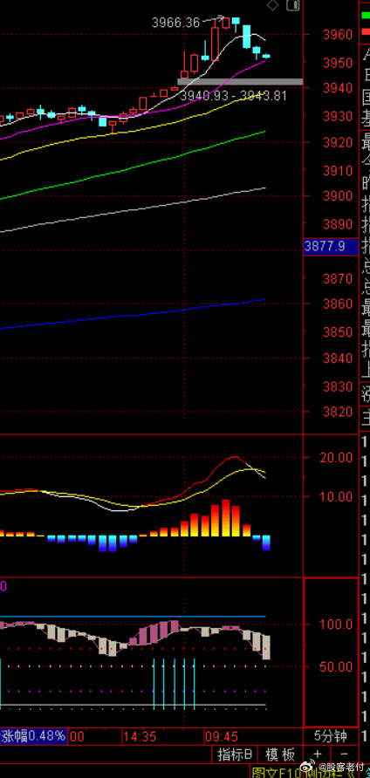The image size is (370, 778).
Task: Click the grey gap zone bar
Action: point(240,82)
